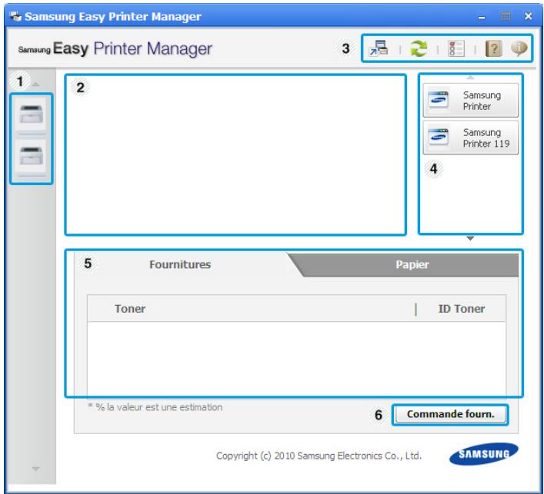Viewport: 544px width, 494px height.
Task: Open the checklist settings icon in toolbar
Action: click(x=456, y=48)
